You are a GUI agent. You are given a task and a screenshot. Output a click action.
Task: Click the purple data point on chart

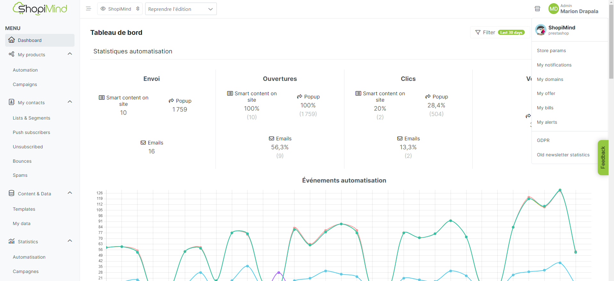click(x=279, y=272)
